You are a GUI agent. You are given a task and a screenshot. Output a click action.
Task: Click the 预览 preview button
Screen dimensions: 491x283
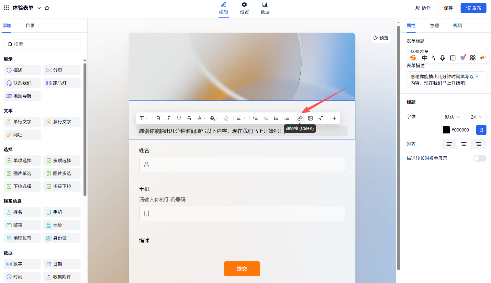381,38
